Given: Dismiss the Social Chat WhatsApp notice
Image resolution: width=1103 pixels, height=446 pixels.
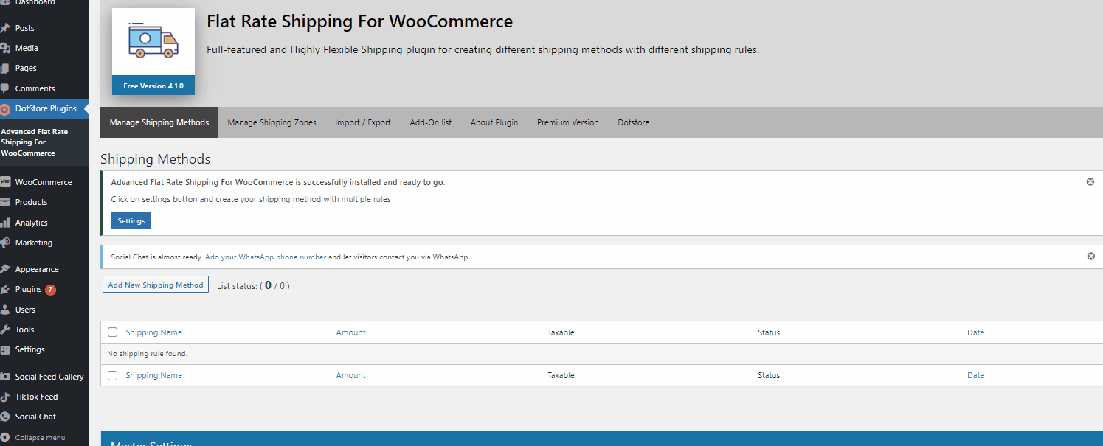Looking at the screenshot, I should (x=1091, y=257).
